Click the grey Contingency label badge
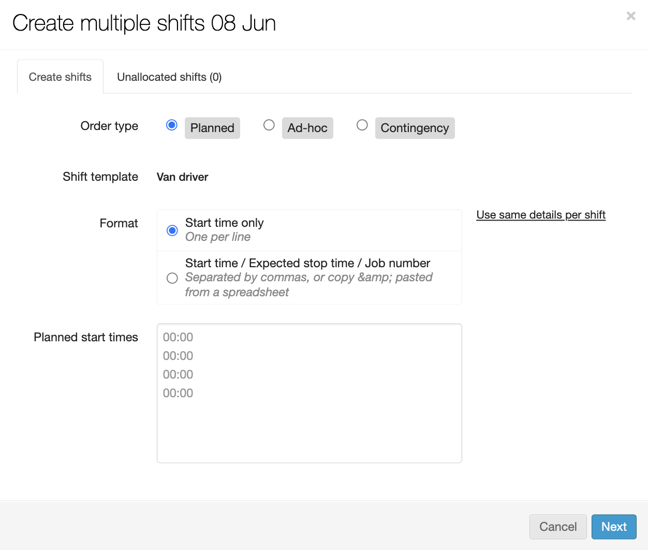This screenshot has height=550, width=648. 415,128
